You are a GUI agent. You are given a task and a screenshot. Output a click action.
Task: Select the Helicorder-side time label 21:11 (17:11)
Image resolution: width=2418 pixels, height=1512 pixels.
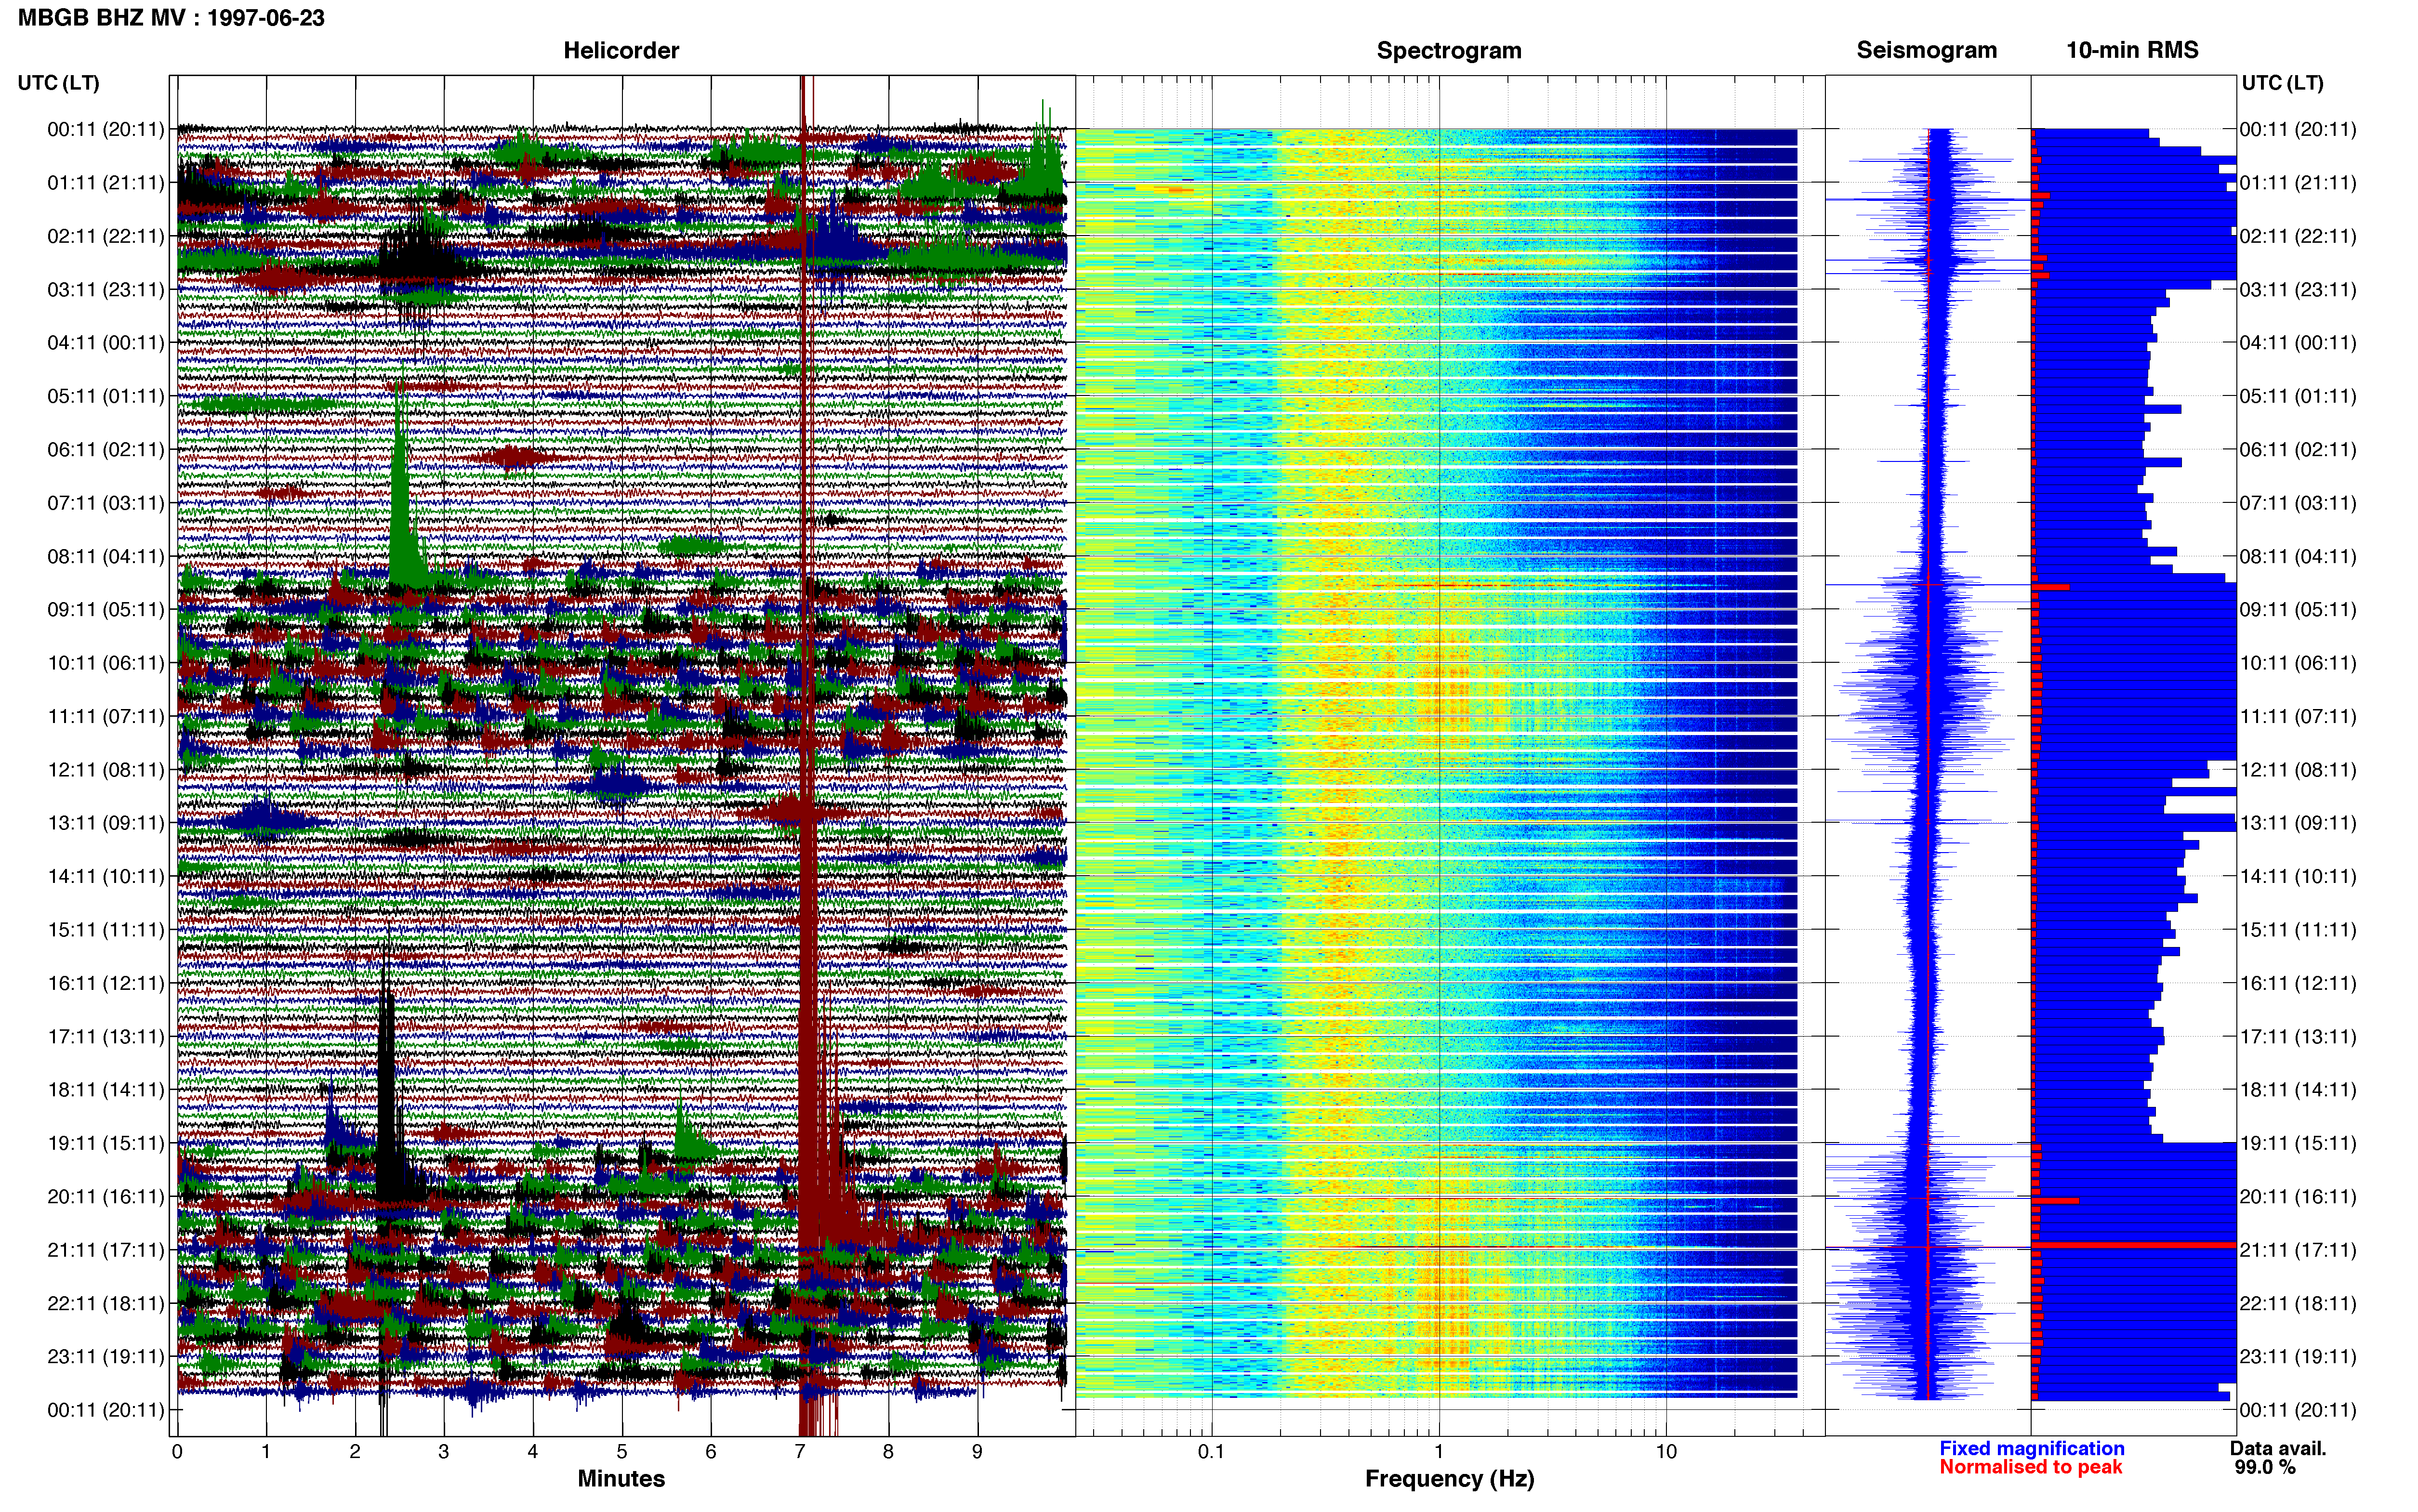[x=105, y=1250]
